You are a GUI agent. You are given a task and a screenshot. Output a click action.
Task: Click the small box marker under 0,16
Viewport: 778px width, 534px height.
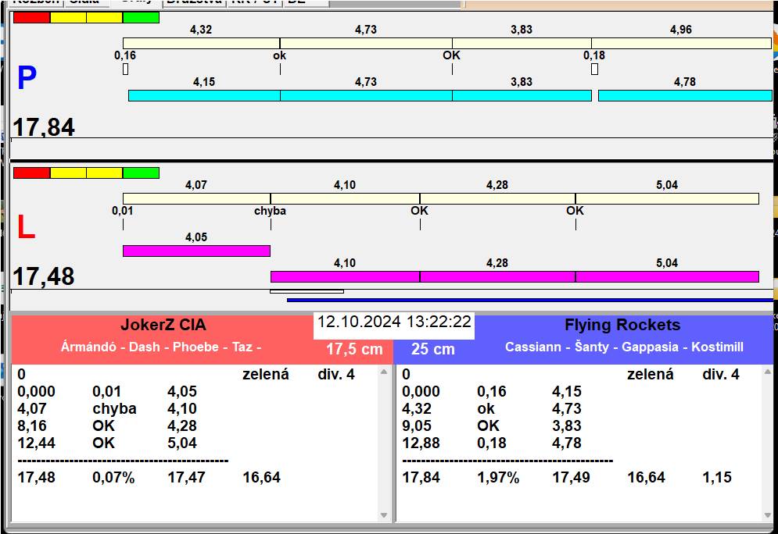point(126,69)
